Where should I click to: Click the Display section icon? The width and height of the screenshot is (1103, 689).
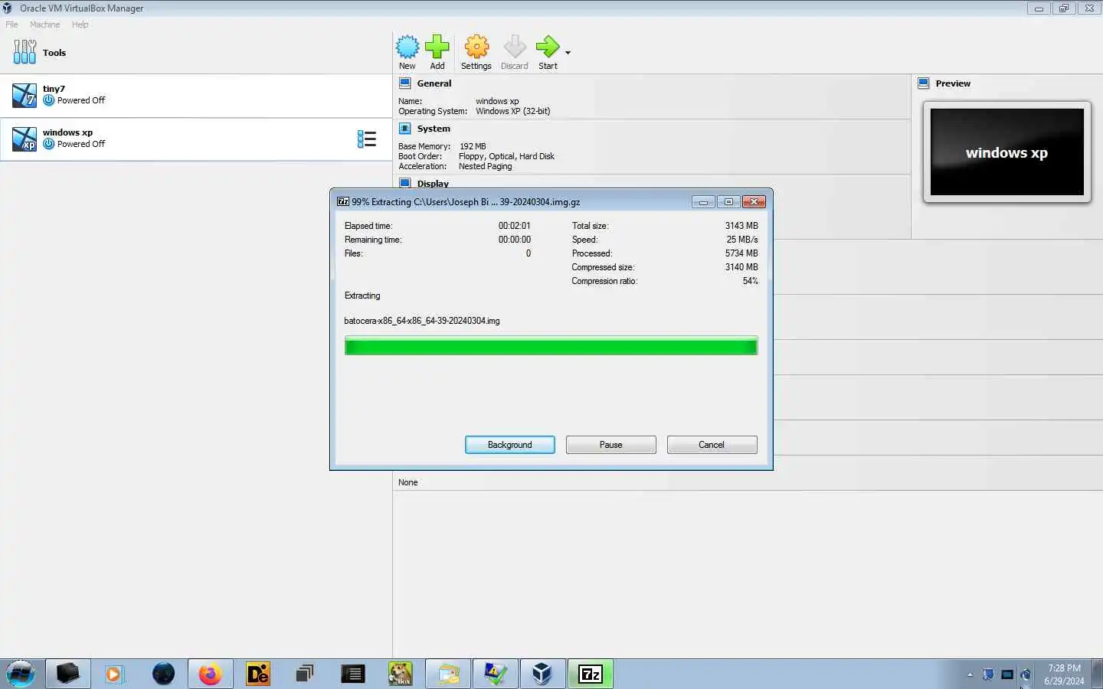(405, 183)
